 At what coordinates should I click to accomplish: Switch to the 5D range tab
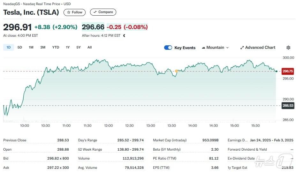pos(20,47)
